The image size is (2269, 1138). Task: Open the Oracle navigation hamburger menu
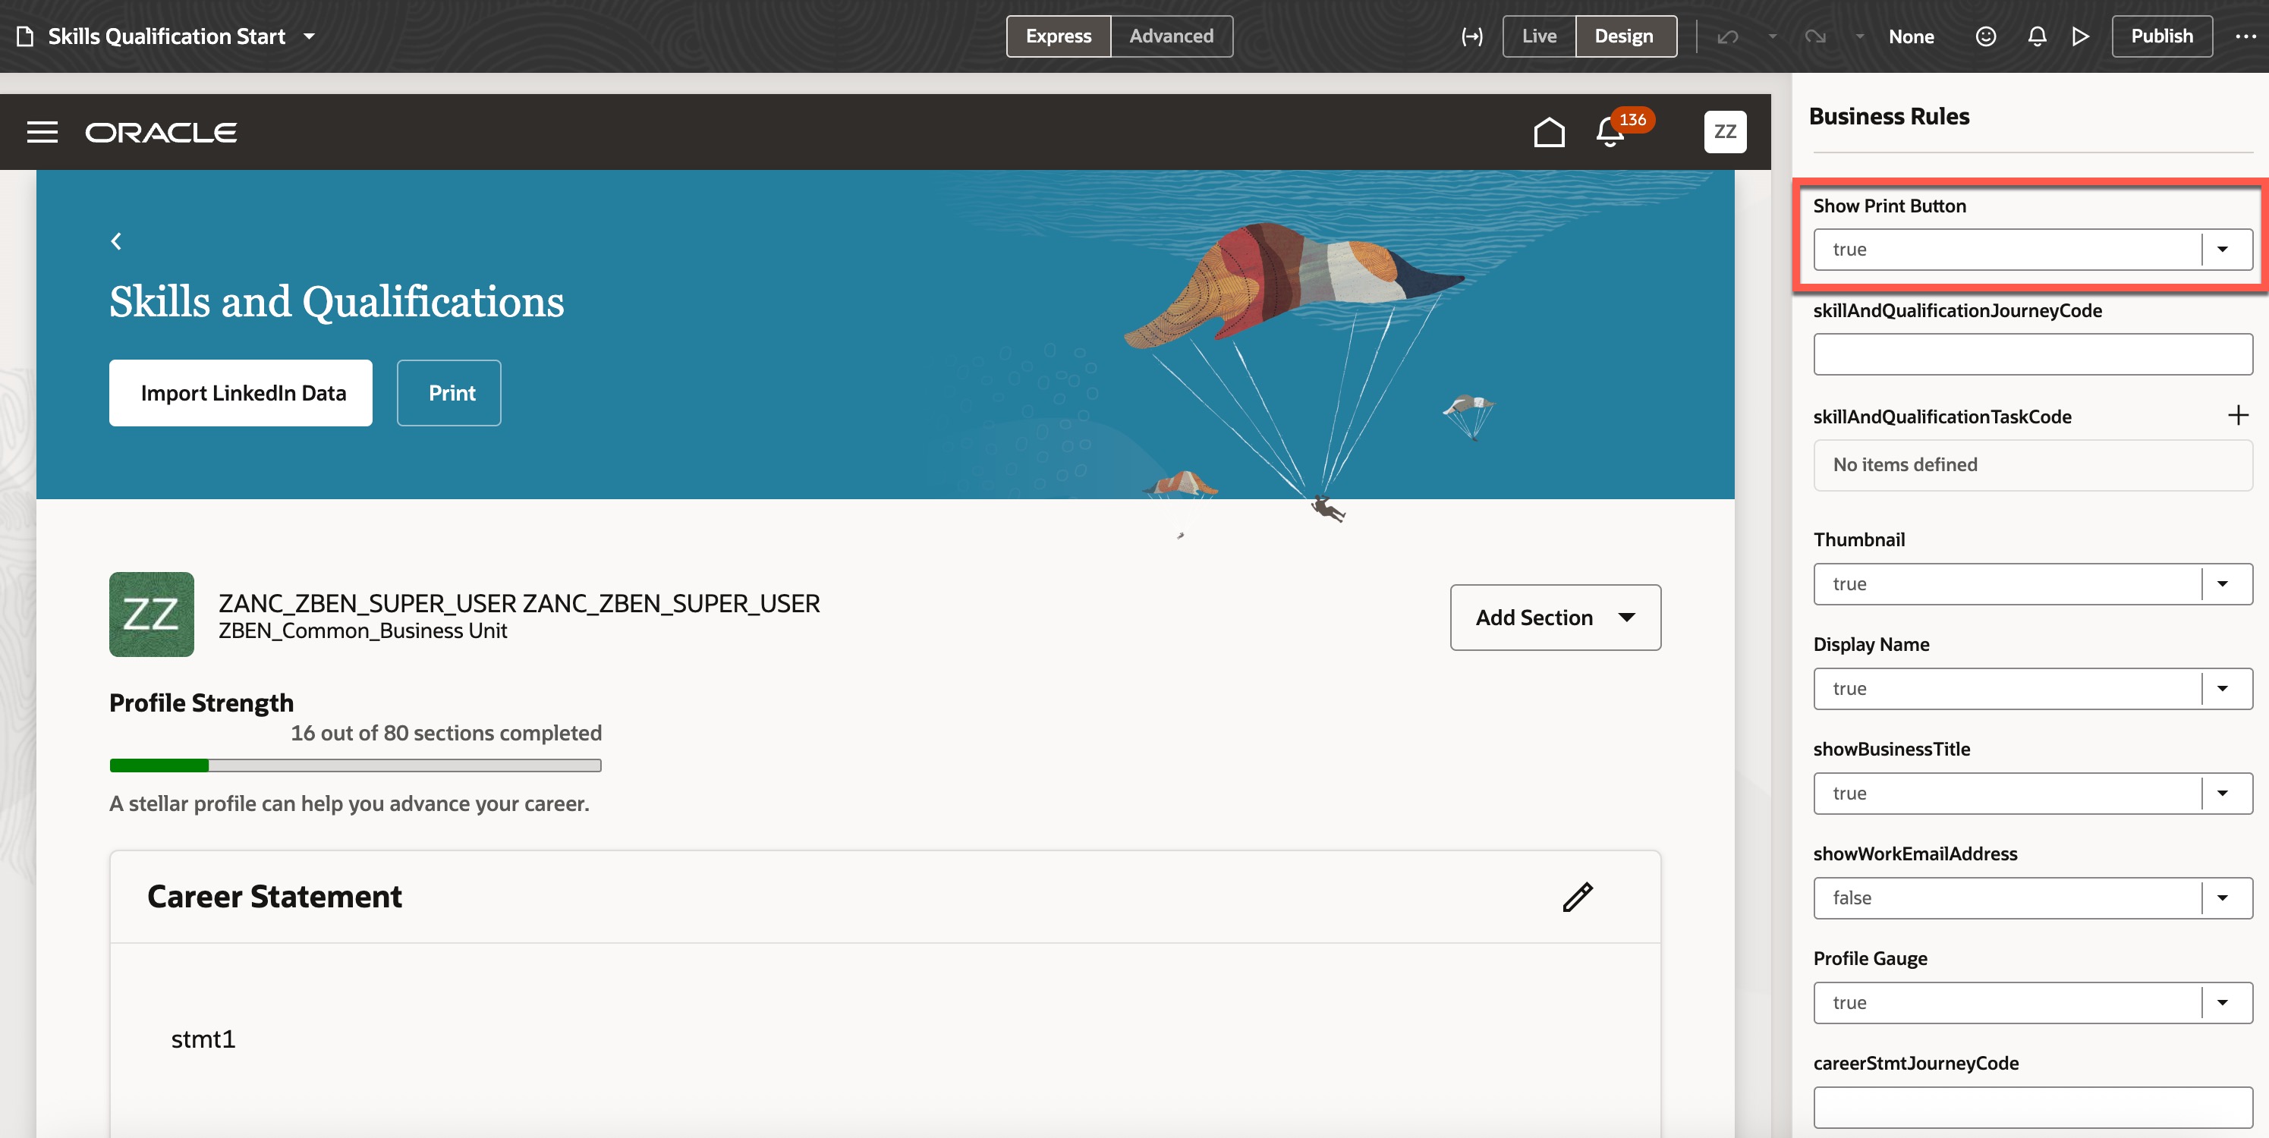tap(42, 131)
